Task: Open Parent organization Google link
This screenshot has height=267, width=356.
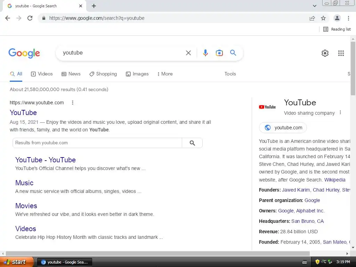Action: point(312,200)
